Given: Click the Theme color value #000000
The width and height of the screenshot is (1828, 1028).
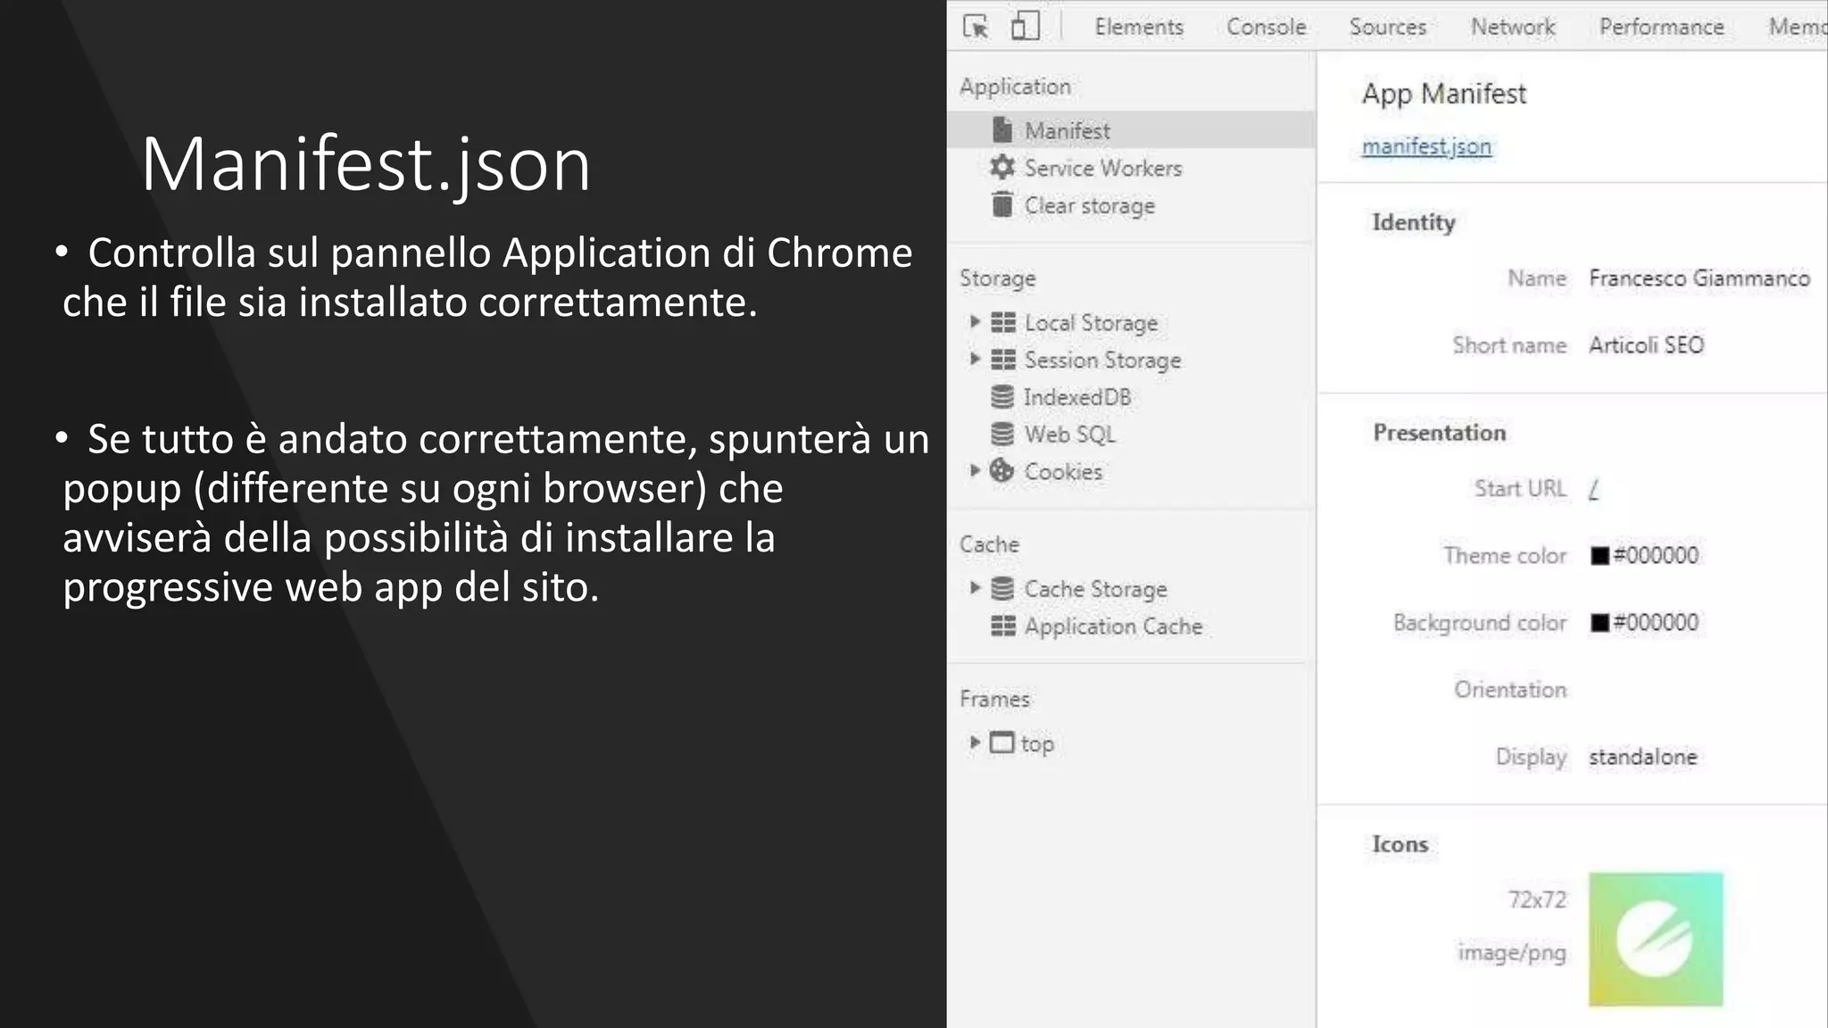Looking at the screenshot, I should coord(1656,556).
